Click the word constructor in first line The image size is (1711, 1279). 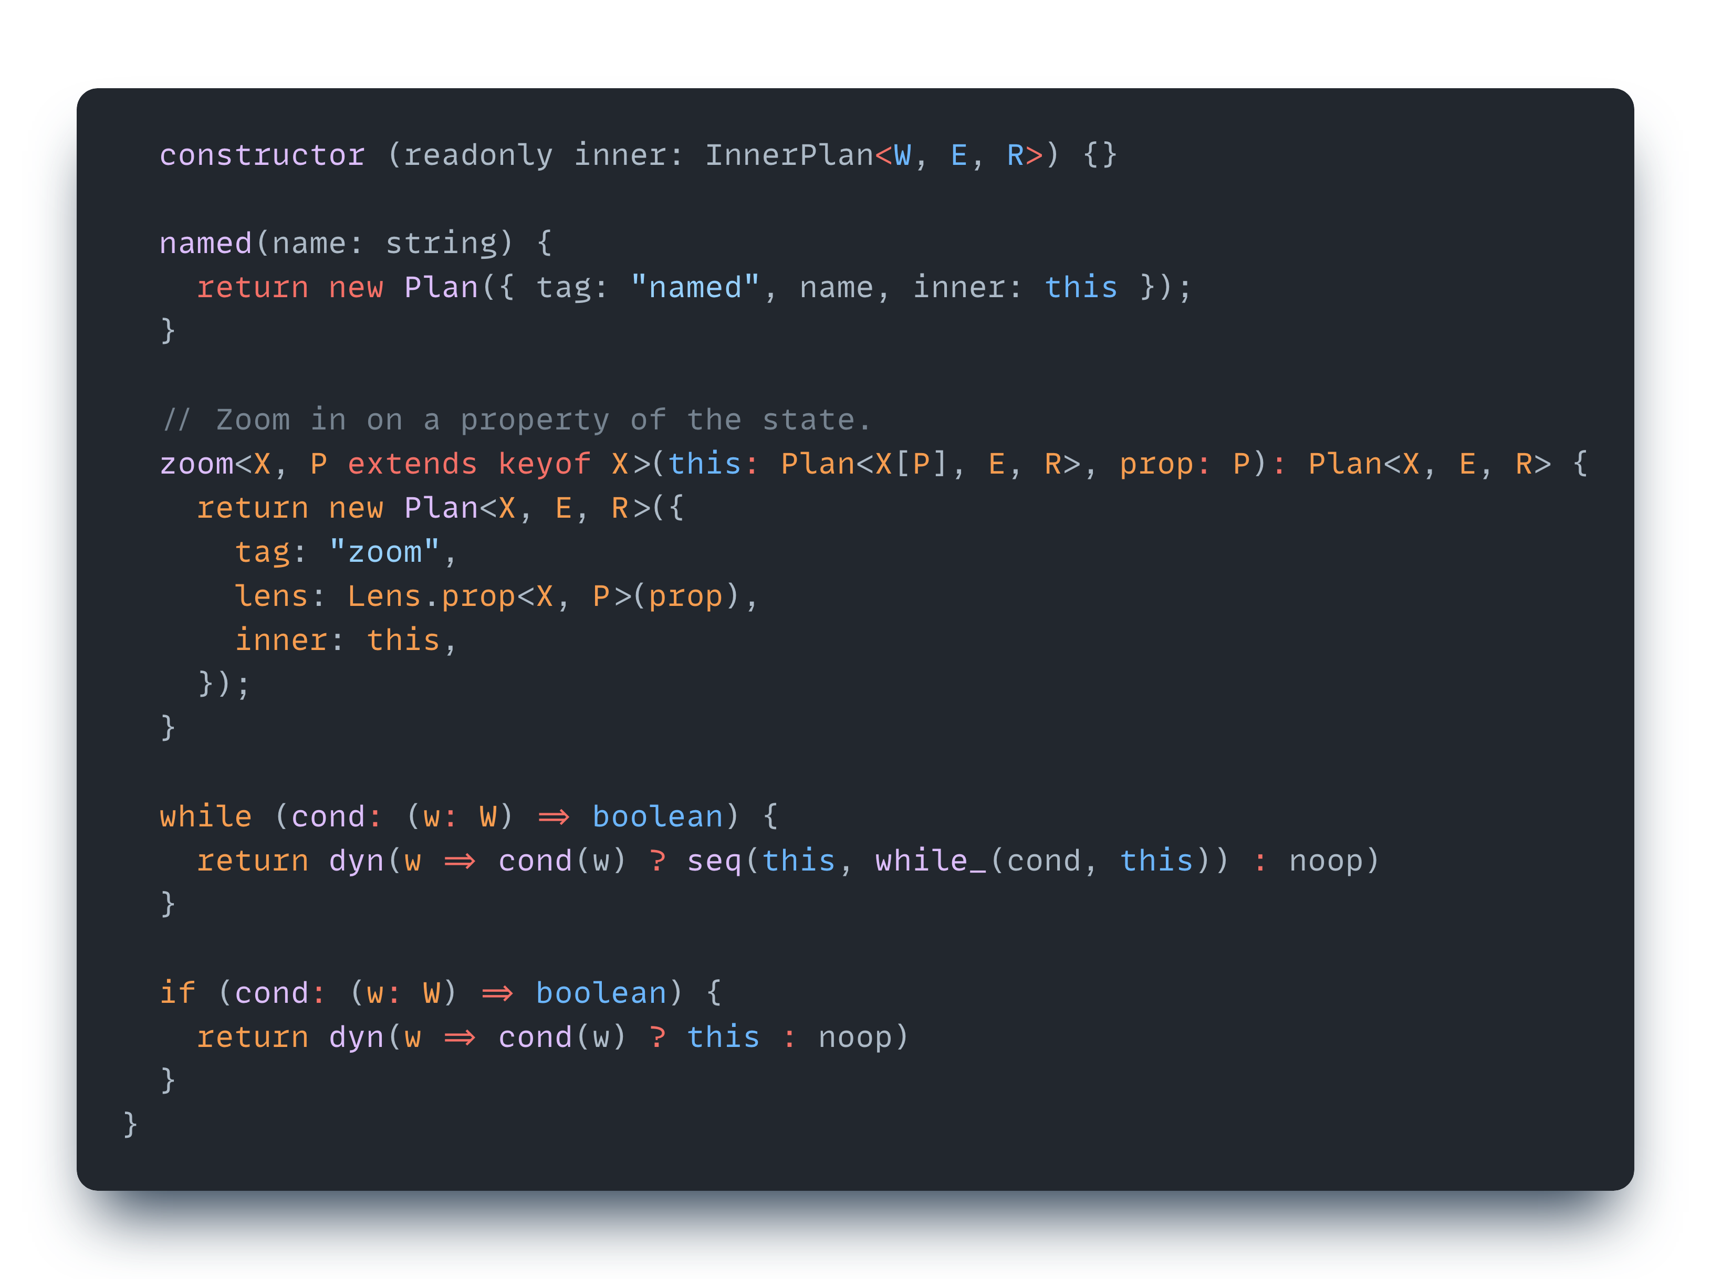262,155
